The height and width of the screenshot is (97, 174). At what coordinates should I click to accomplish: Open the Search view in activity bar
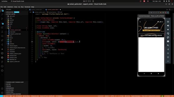pyautogui.click(x=2, y=15)
